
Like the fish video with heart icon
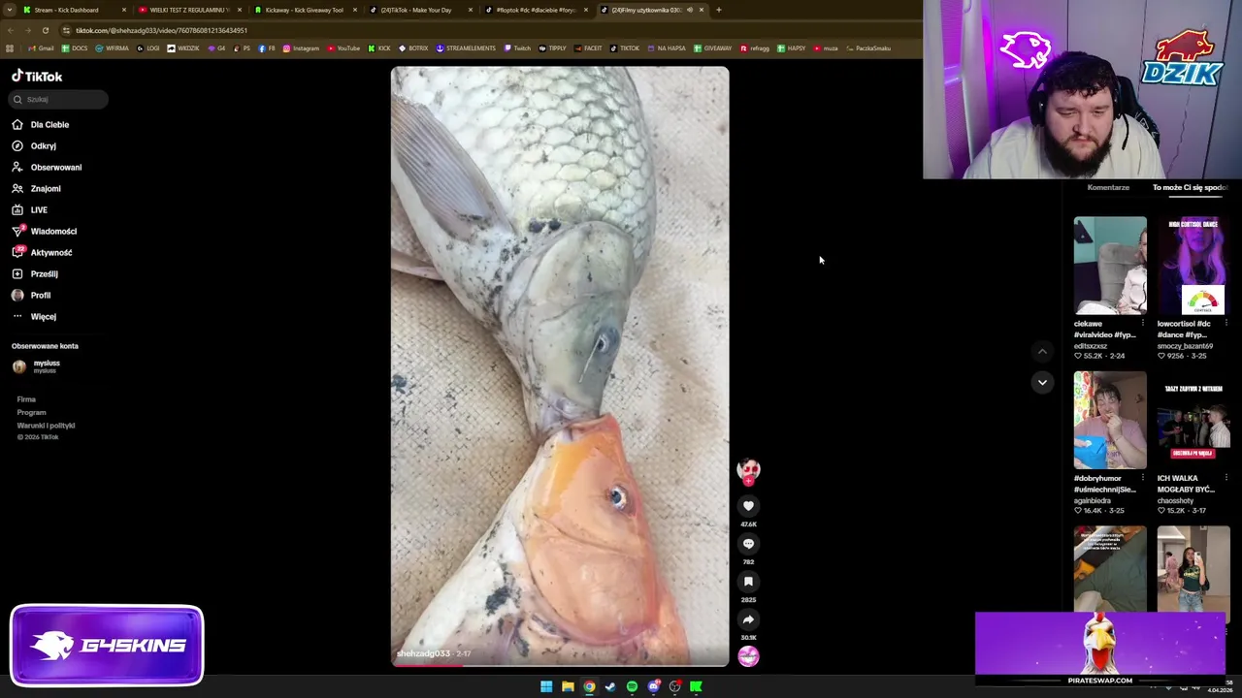pyautogui.click(x=748, y=505)
